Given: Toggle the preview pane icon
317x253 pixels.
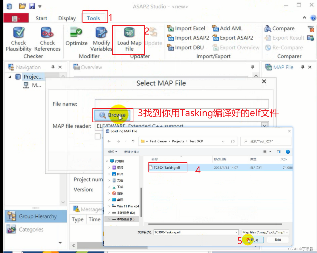Looking at the screenshot, I should pos(279,152).
